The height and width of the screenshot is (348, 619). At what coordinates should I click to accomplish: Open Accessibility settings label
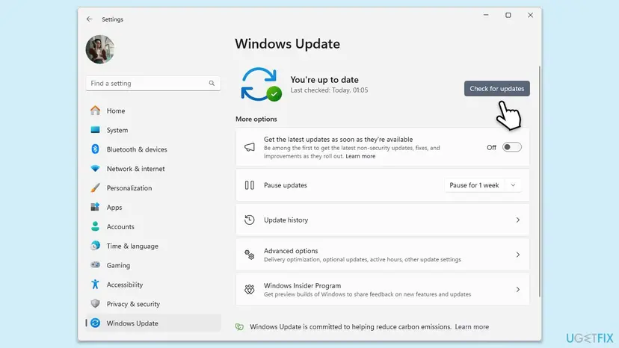pos(125,285)
